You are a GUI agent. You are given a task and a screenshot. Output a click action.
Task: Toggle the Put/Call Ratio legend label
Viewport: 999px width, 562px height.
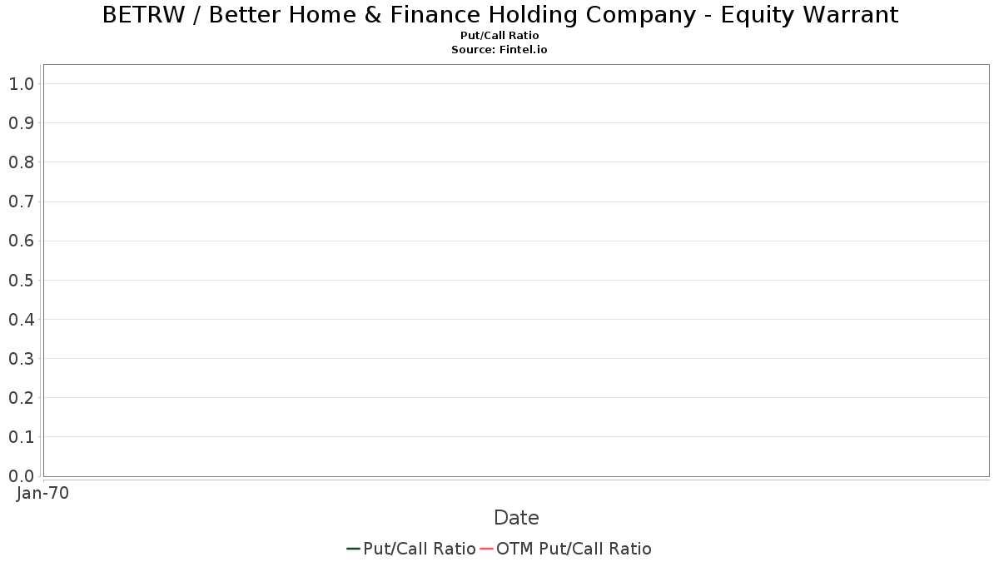420,549
